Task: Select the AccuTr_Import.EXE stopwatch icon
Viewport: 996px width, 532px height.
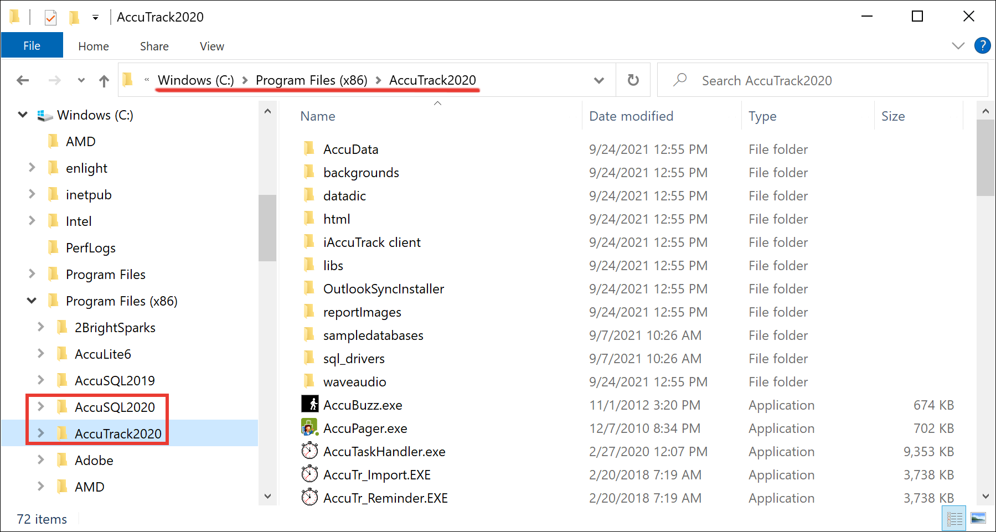Action: tap(309, 474)
